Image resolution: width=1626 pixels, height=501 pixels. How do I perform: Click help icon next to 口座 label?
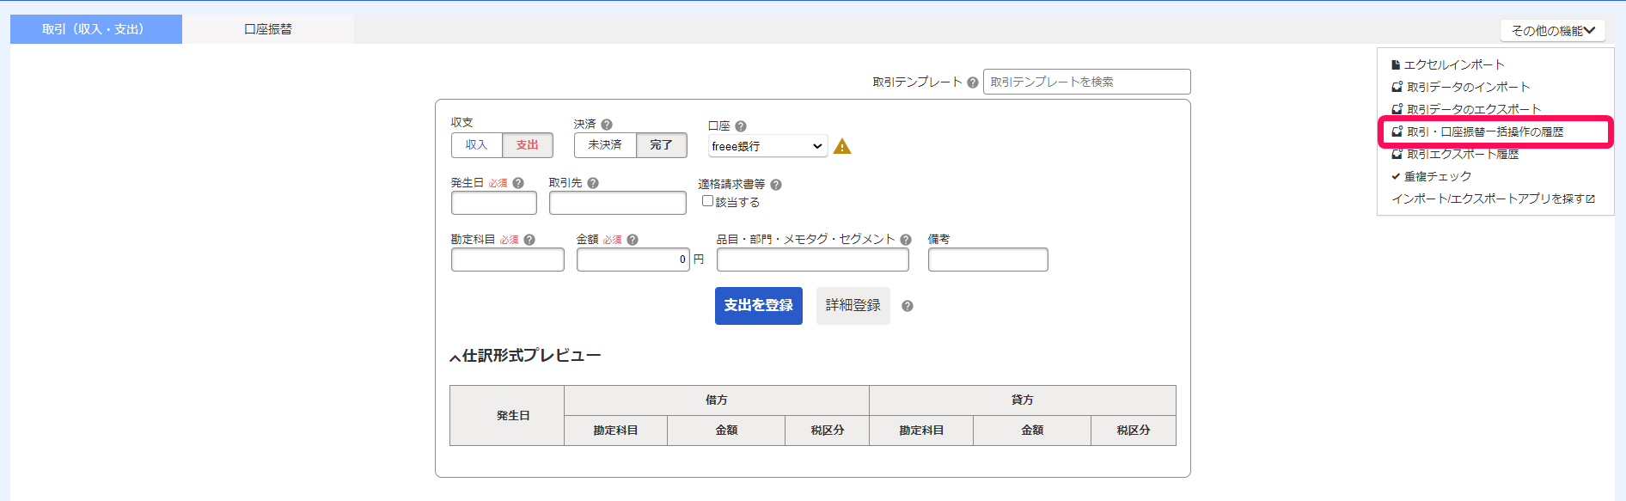[x=741, y=126]
